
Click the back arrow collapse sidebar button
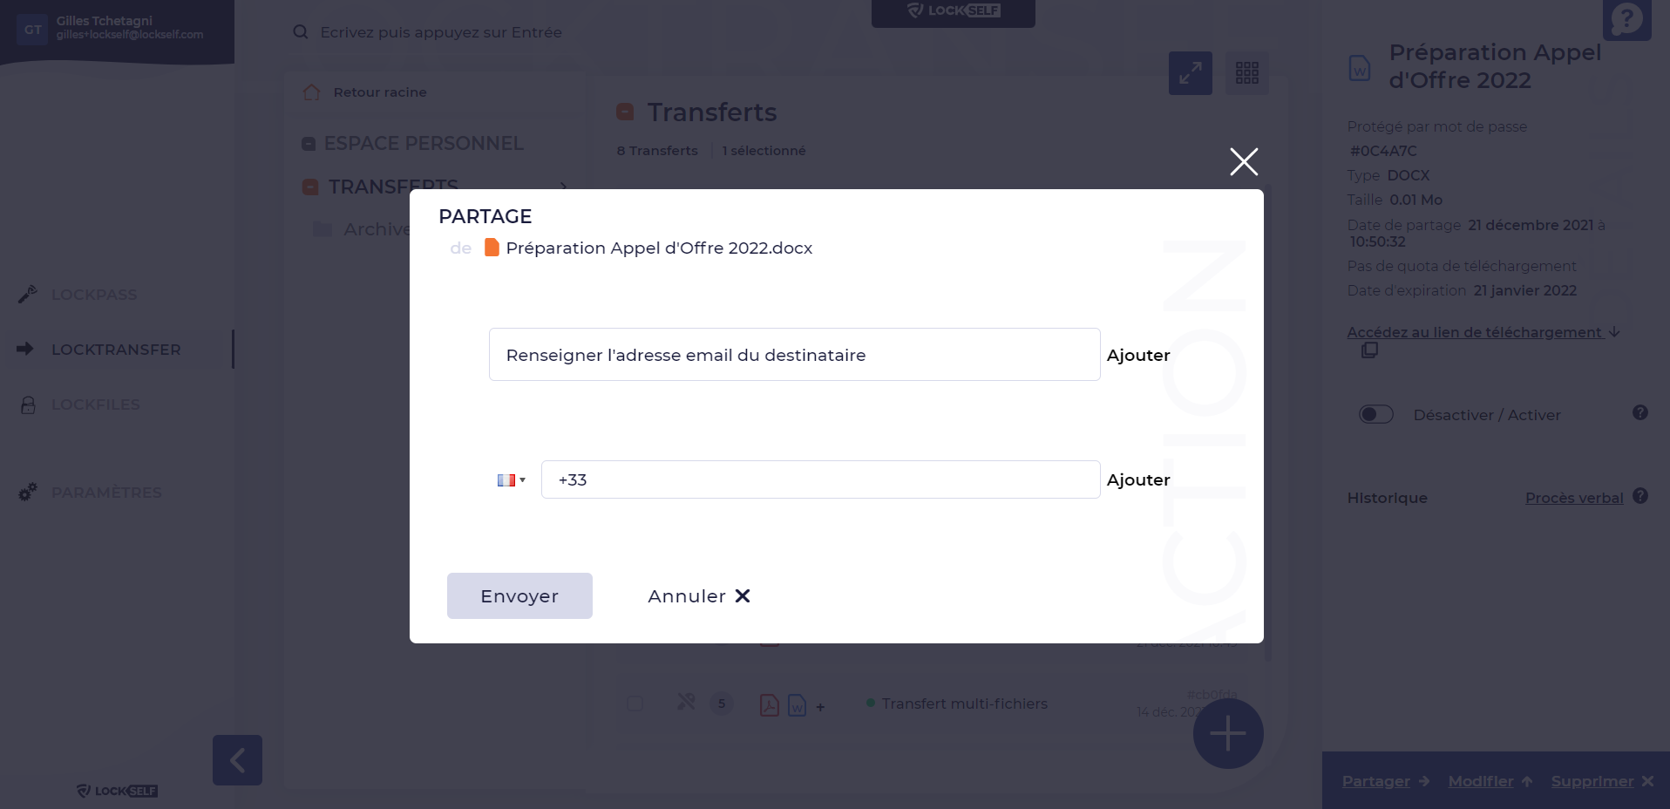(237, 760)
